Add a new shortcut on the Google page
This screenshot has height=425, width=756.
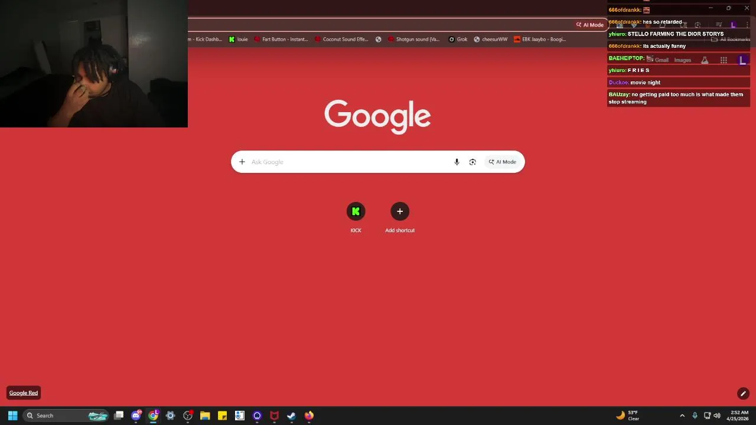(400, 218)
